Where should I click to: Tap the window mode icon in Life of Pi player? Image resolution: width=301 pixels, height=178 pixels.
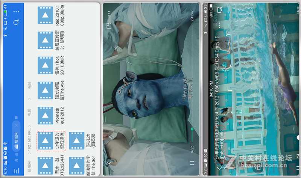click(220, 10)
